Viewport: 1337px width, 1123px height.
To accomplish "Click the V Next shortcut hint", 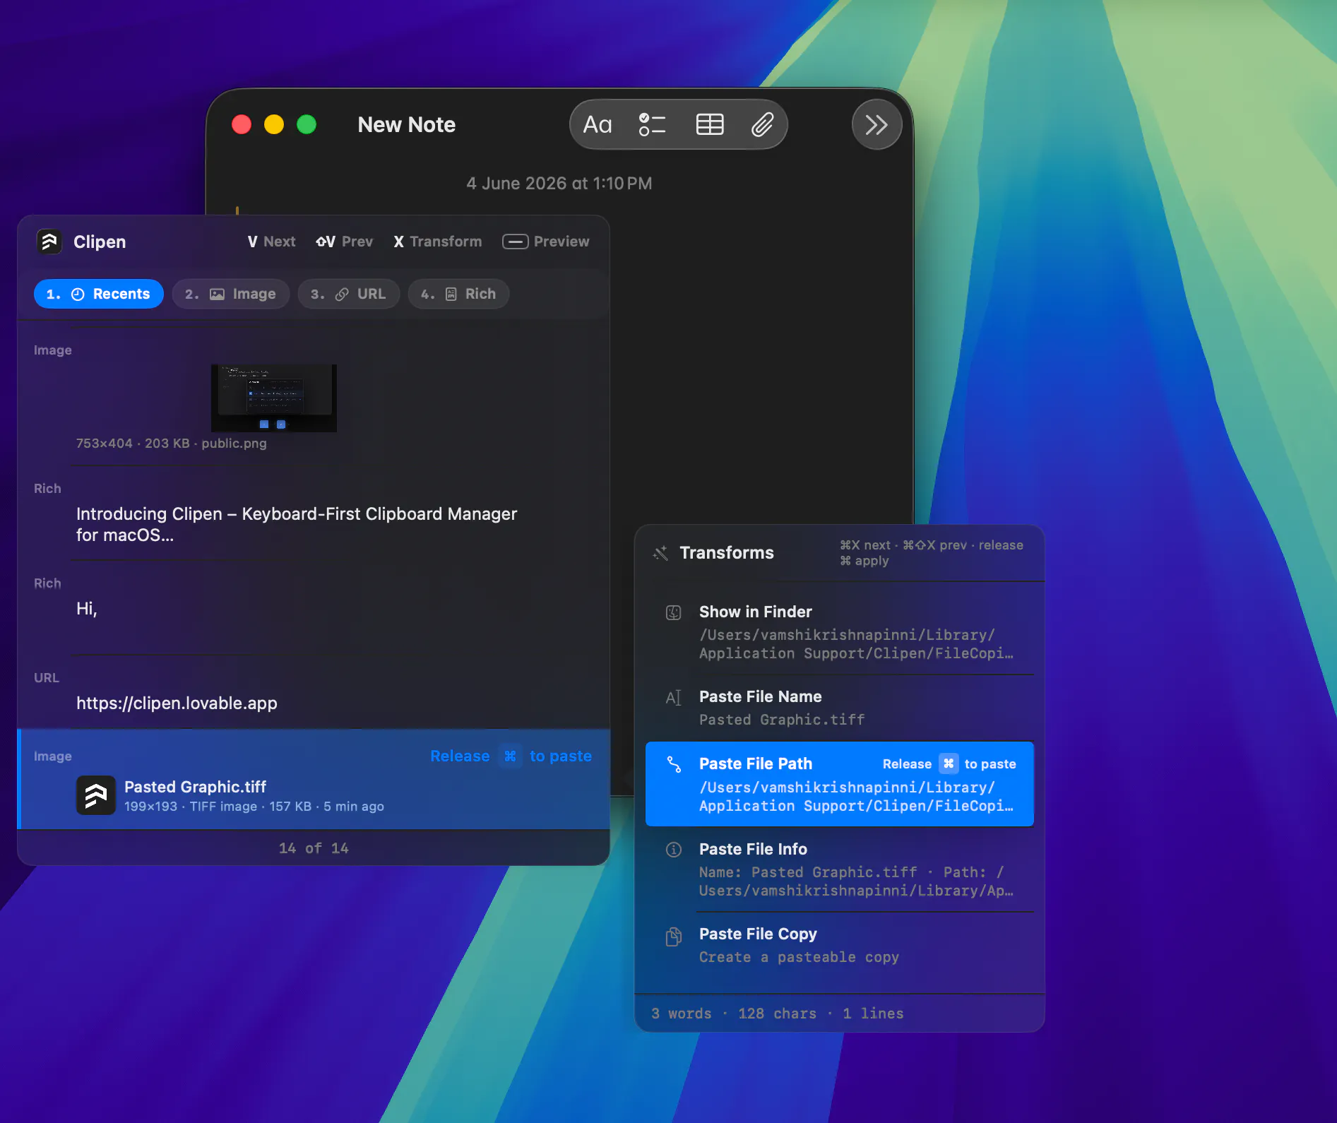I will pos(271,242).
